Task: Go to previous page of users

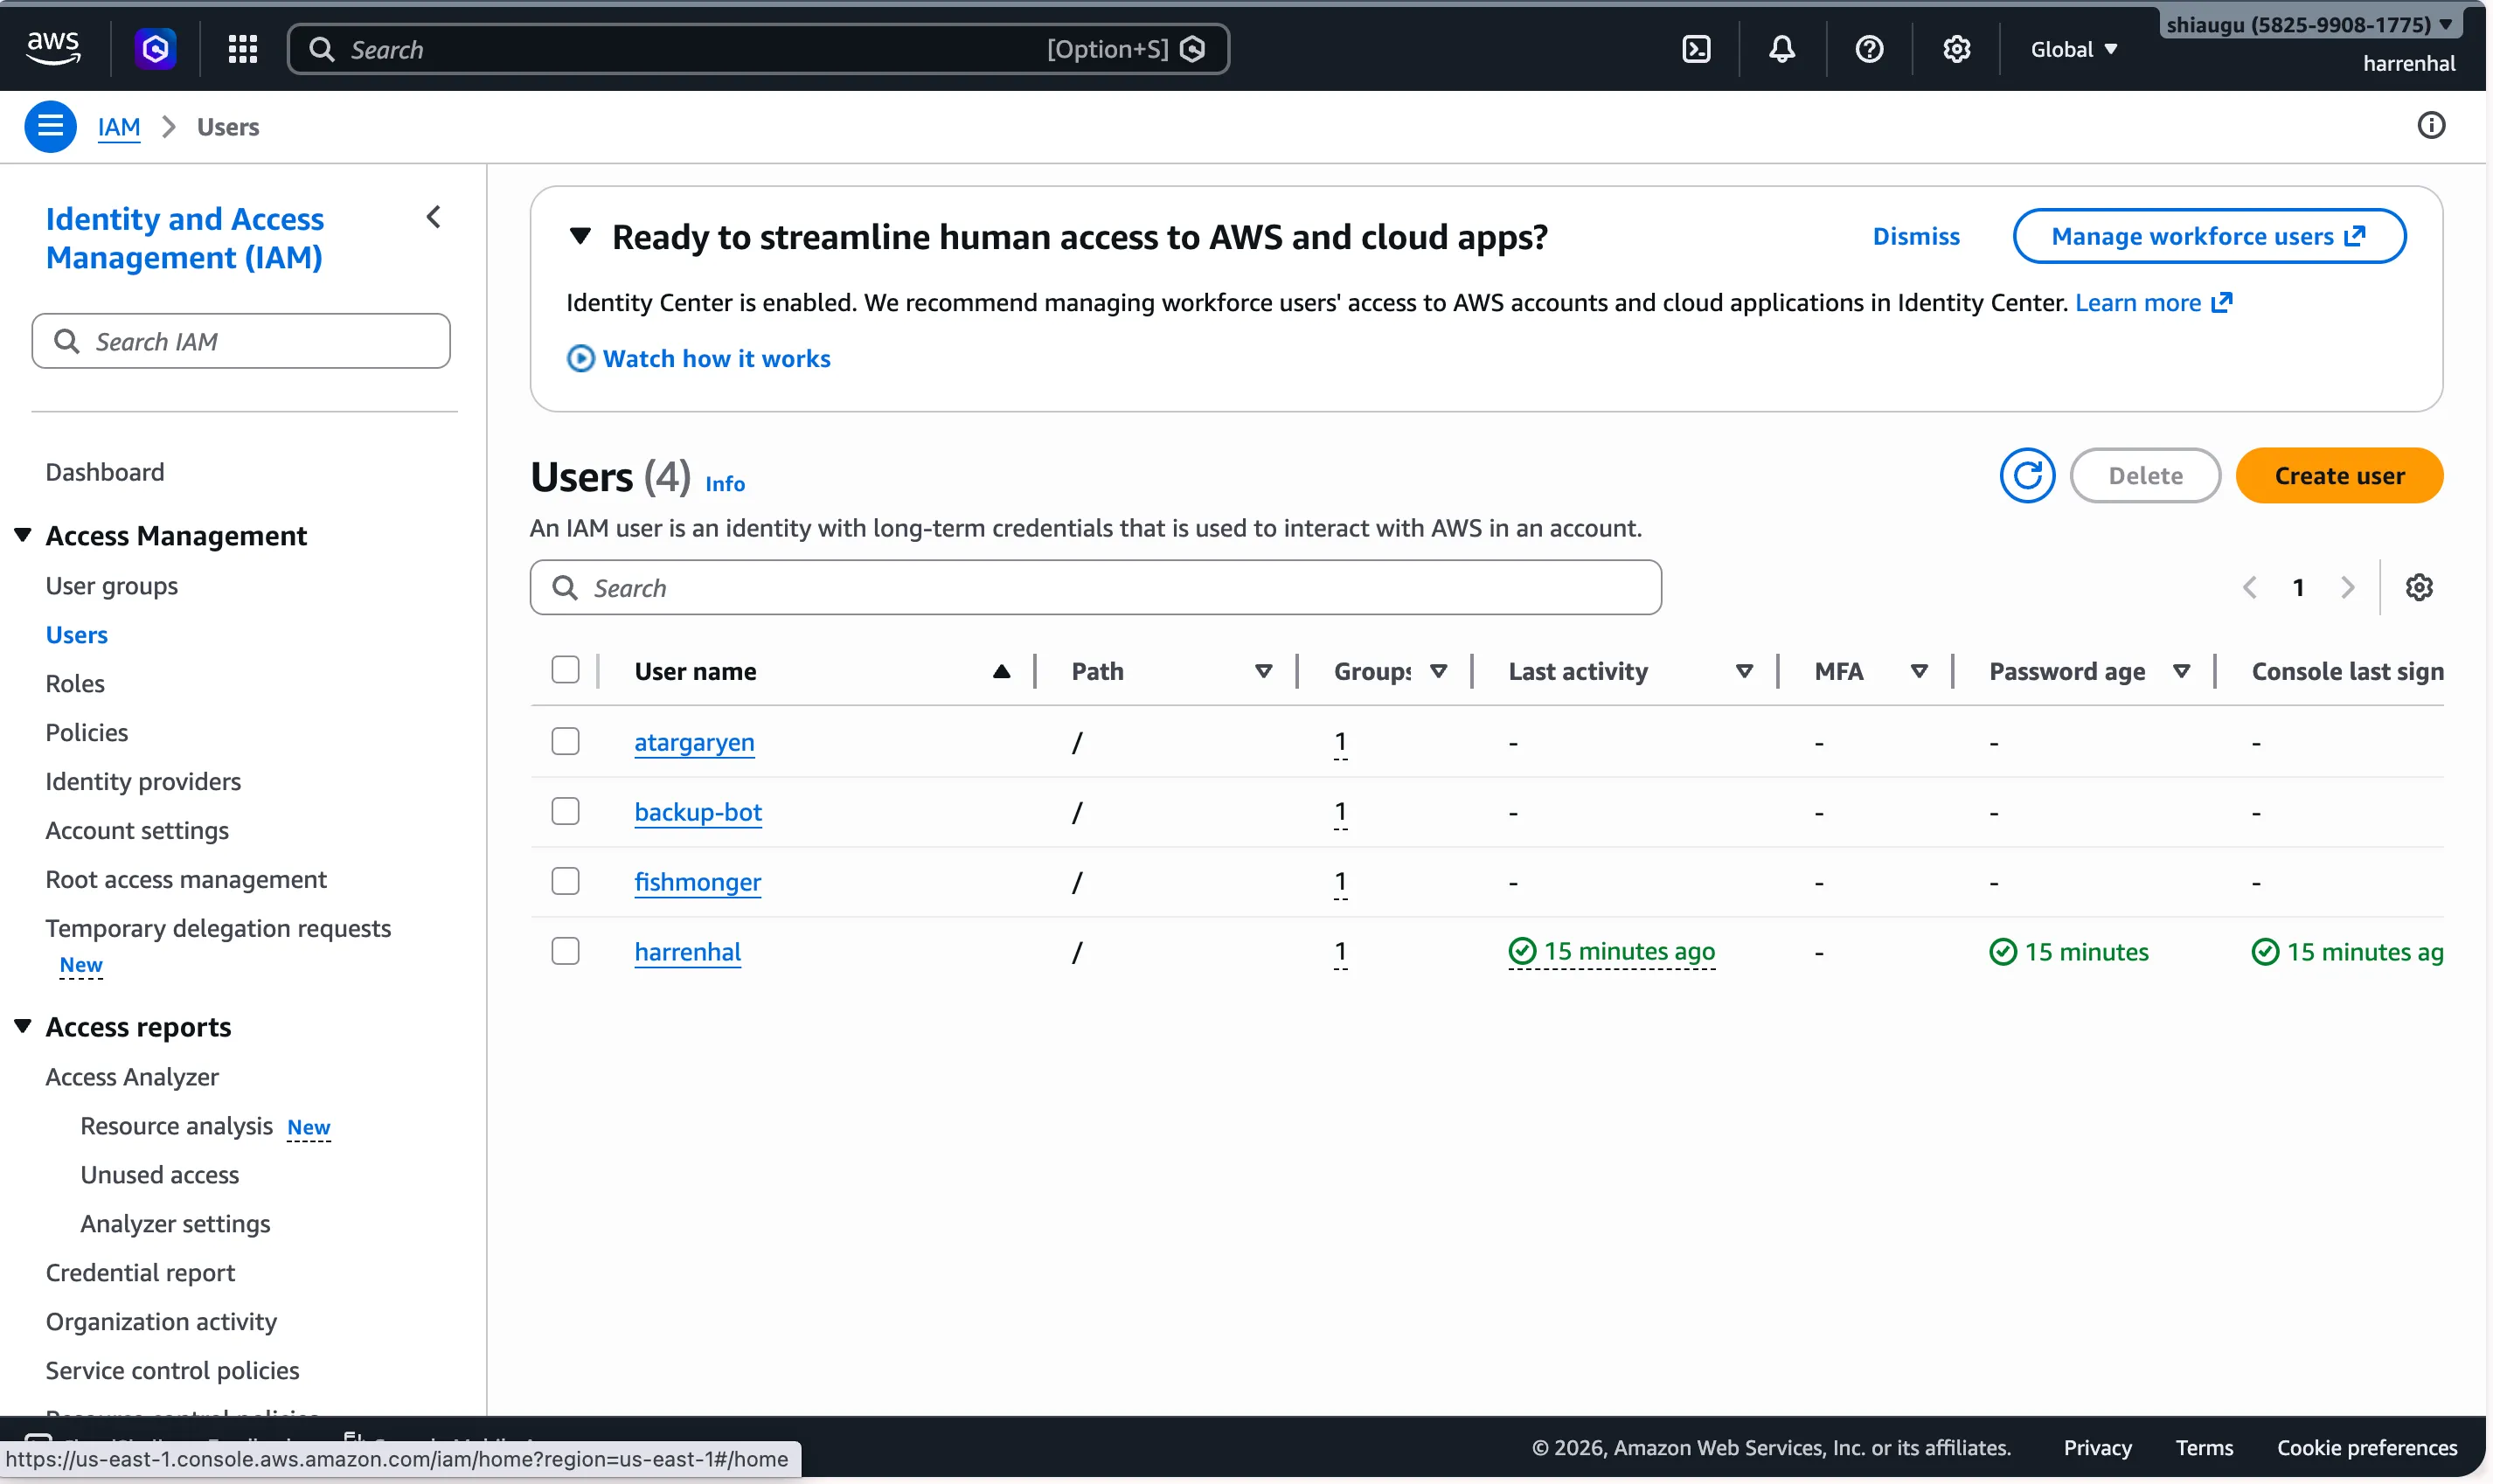Action: coord(2249,587)
